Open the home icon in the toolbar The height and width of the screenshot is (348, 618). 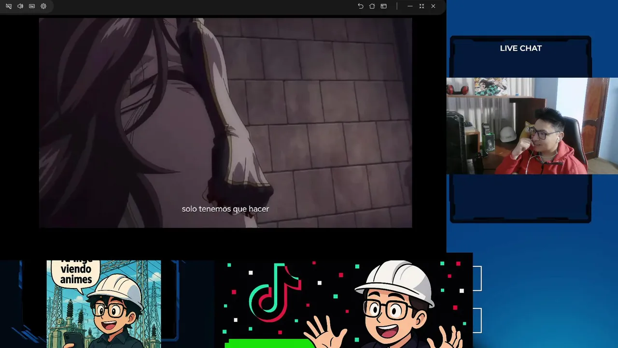pyautogui.click(x=372, y=6)
